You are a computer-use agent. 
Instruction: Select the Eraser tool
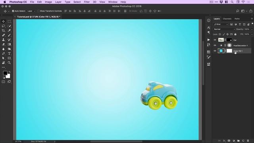[x=4, y=44]
